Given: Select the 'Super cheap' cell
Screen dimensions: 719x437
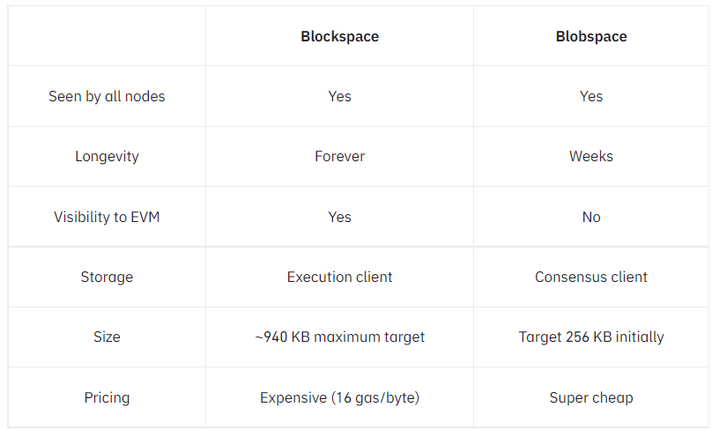Looking at the screenshot, I should click(590, 397).
